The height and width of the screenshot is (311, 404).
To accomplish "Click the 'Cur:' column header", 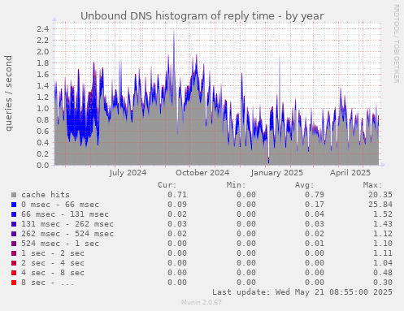I will 167,185.
